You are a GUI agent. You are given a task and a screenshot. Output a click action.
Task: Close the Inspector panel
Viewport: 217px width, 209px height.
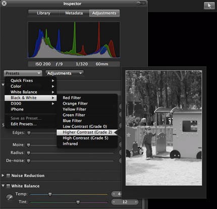point(4,3)
